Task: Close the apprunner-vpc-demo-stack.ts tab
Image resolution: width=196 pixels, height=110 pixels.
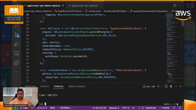Action: pyautogui.click(x=63, y=5)
